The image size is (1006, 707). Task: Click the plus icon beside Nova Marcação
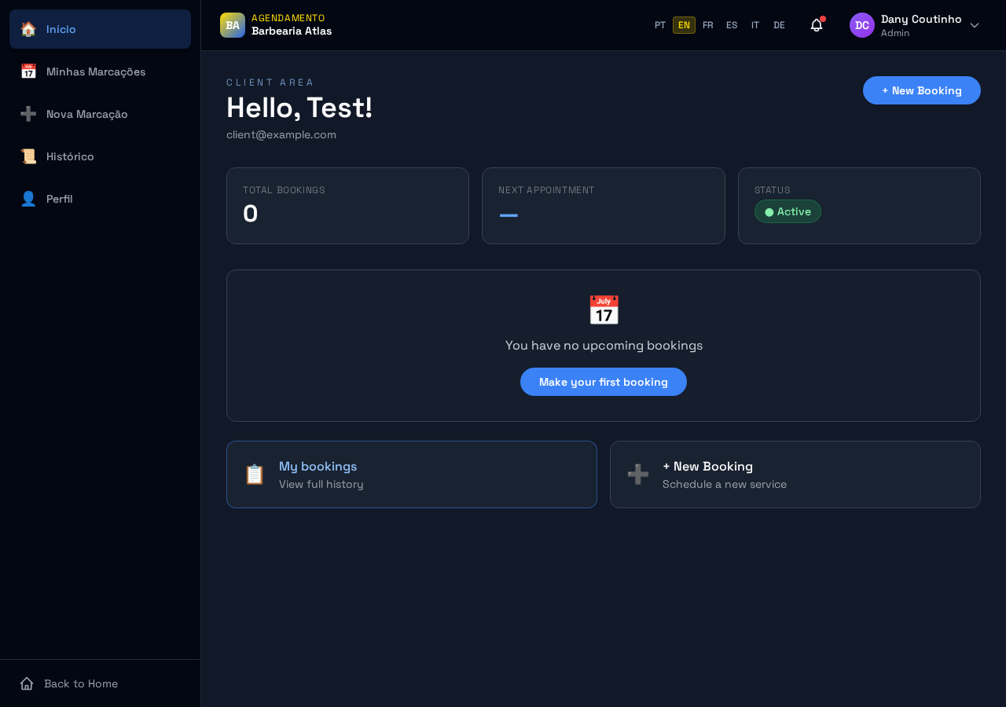point(28,114)
